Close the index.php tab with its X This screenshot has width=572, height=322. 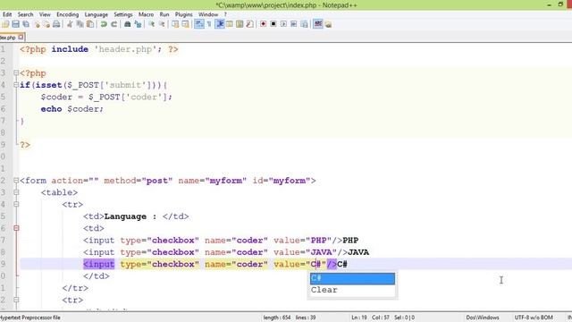(x=21, y=37)
